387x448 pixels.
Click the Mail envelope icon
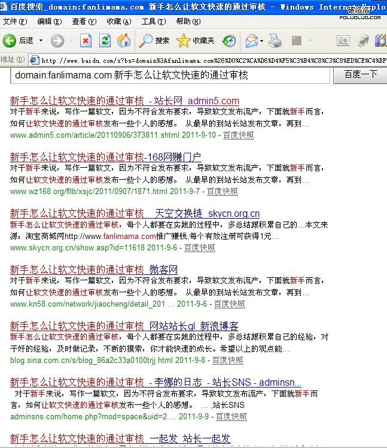[x=252, y=41]
